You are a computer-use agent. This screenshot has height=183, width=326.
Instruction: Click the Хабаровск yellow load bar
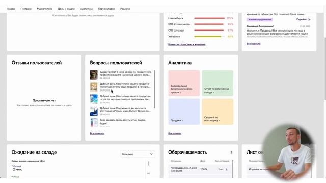click(x=209, y=36)
